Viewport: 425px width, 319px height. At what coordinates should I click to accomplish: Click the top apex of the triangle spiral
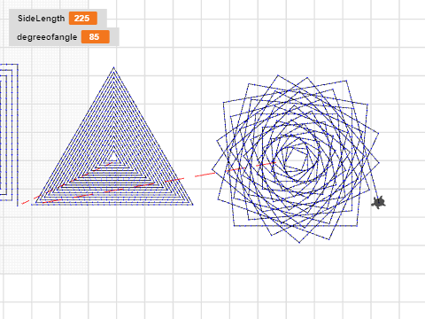click(x=113, y=68)
